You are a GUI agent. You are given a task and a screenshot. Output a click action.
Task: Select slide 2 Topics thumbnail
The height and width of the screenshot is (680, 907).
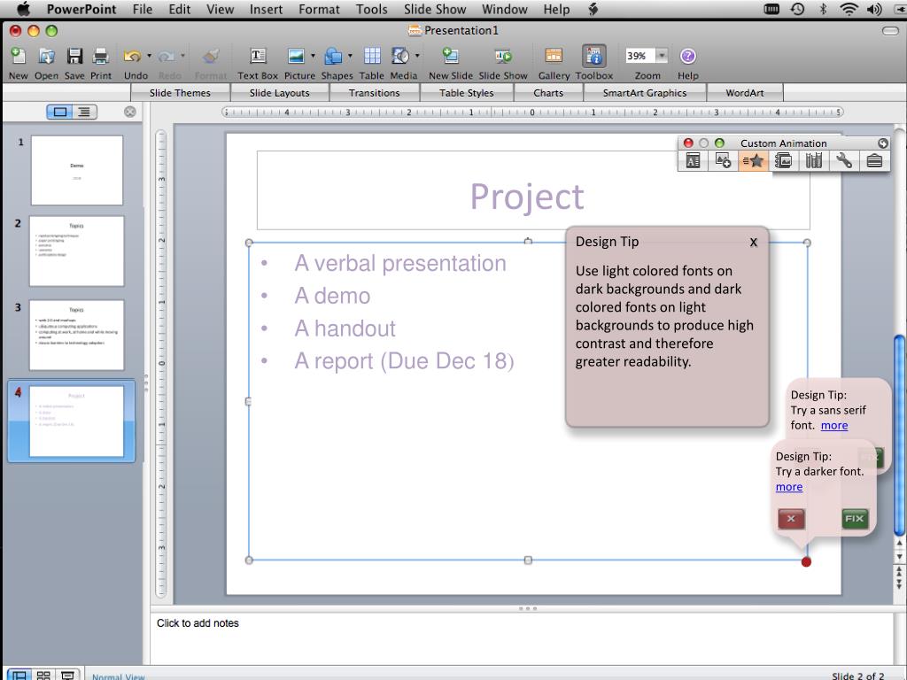coord(77,251)
